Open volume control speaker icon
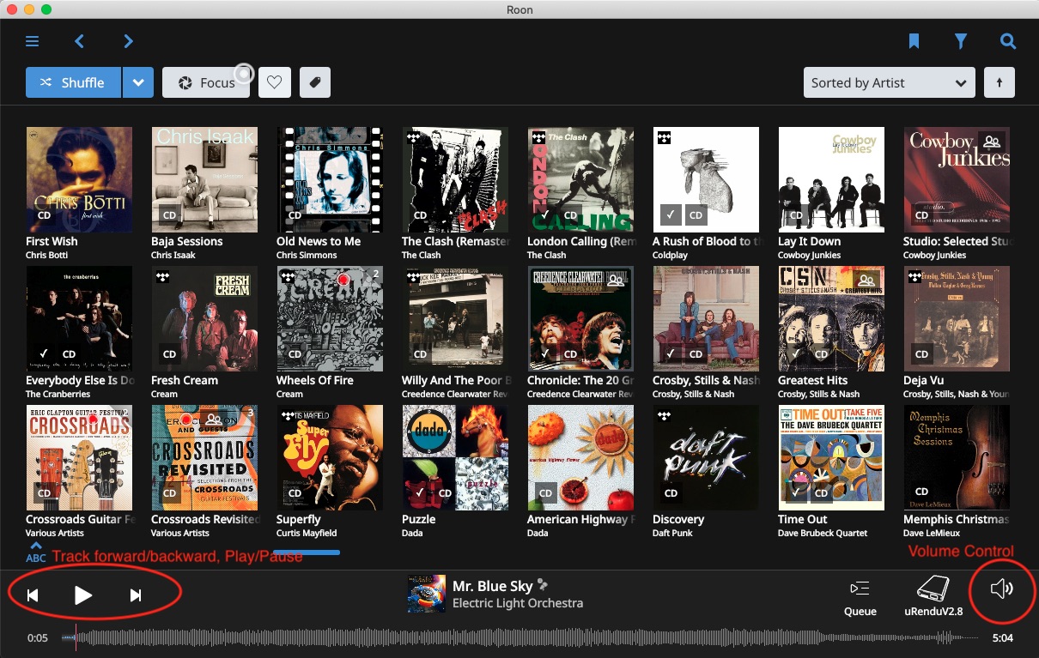Viewport: 1039px width, 658px height. click(1001, 589)
